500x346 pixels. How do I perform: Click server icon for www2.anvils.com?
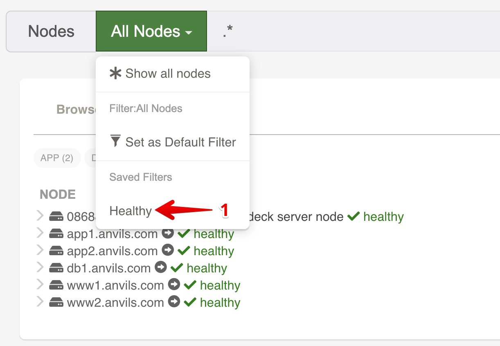[x=56, y=303]
